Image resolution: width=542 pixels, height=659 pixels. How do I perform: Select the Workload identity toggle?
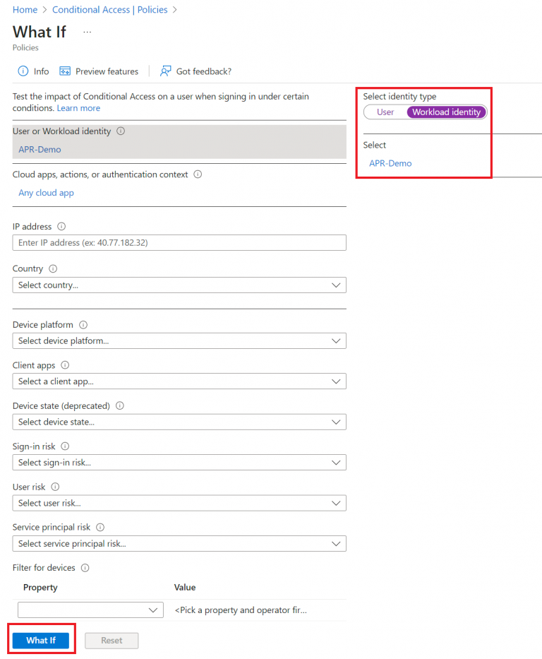pos(446,112)
